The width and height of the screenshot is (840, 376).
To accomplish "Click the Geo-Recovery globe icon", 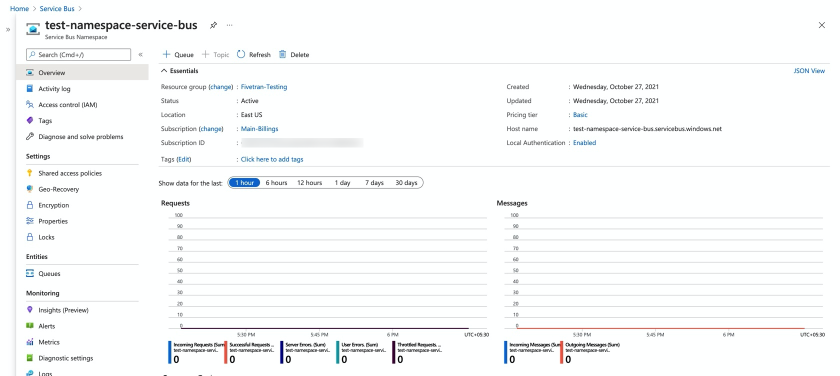I will [30, 189].
